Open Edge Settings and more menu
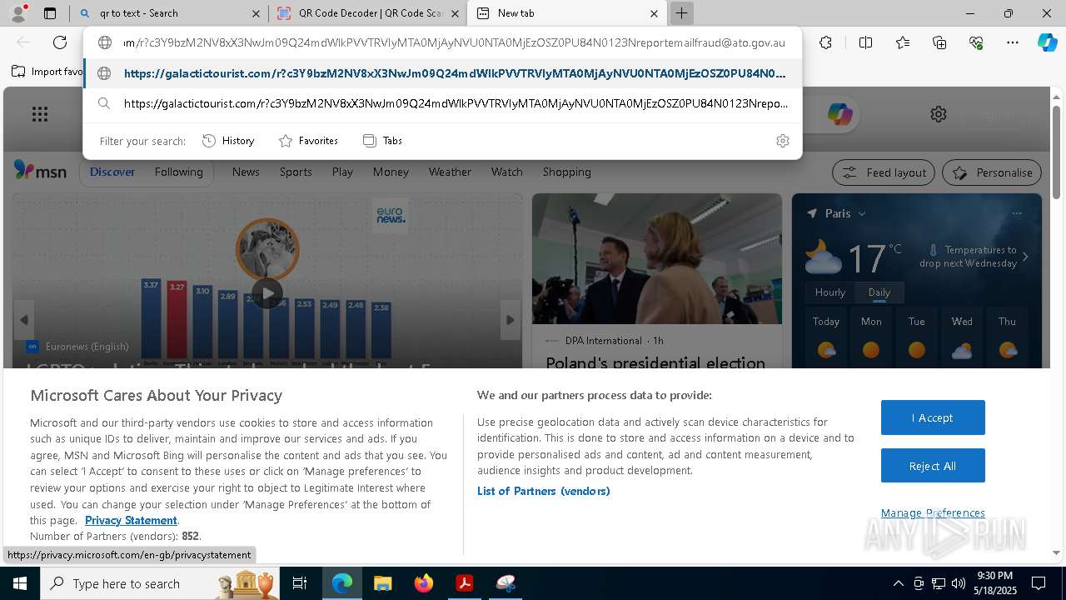Viewport: 1066px width, 600px height. pos(1013,42)
